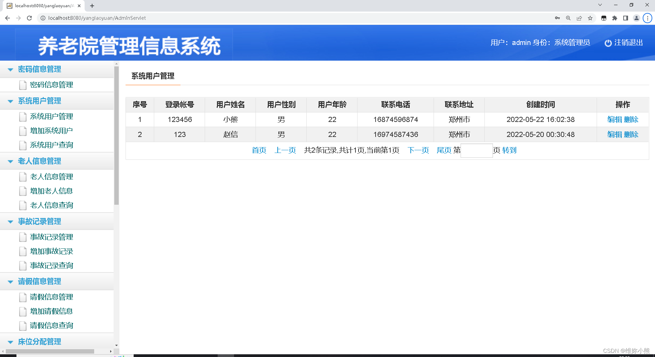Click the 系统用户管理 page heading tab
Viewport: 655px width, 357px height.
(153, 76)
